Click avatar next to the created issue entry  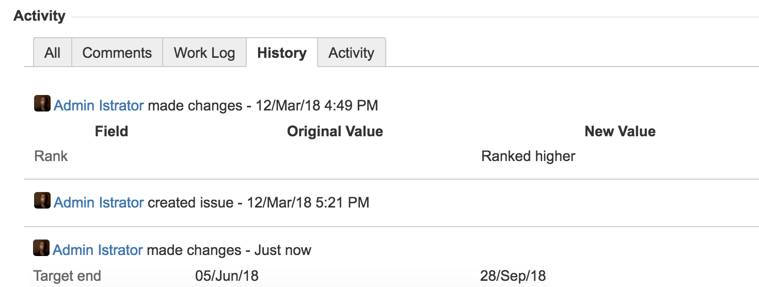click(x=42, y=200)
